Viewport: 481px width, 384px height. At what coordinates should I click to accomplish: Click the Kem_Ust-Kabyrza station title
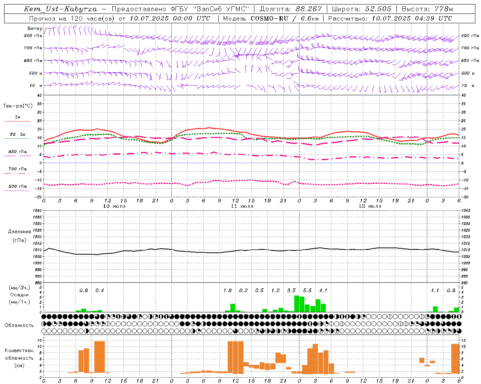click(x=60, y=9)
